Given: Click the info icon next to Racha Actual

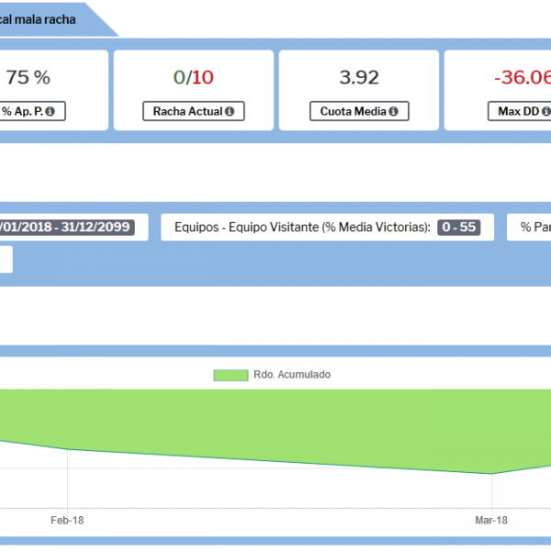Looking at the screenshot, I should (229, 111).
